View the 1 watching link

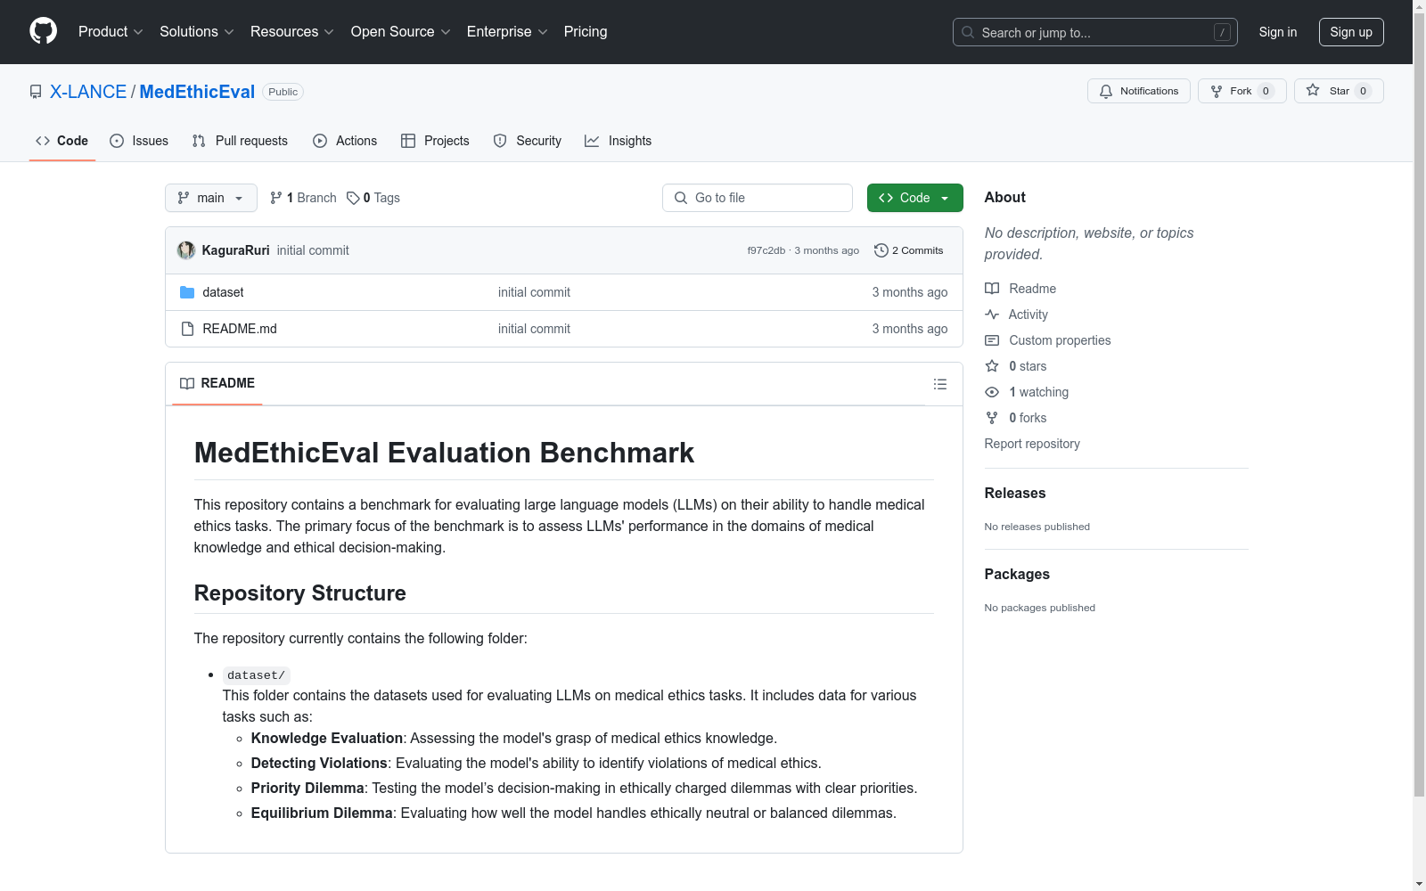[x=1027, y=392]
